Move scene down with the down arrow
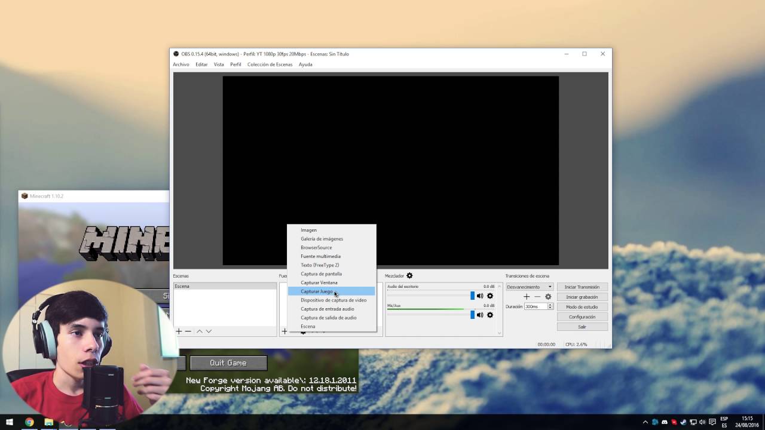 click(209, 331)
